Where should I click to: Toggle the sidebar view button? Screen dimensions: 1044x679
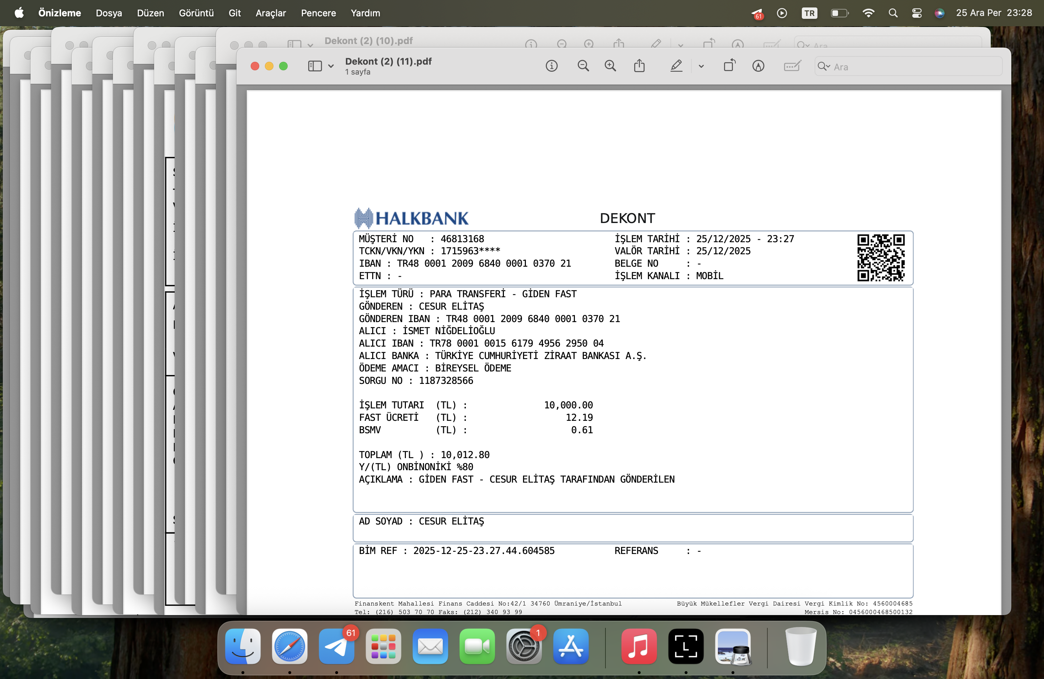coord(315,66)
